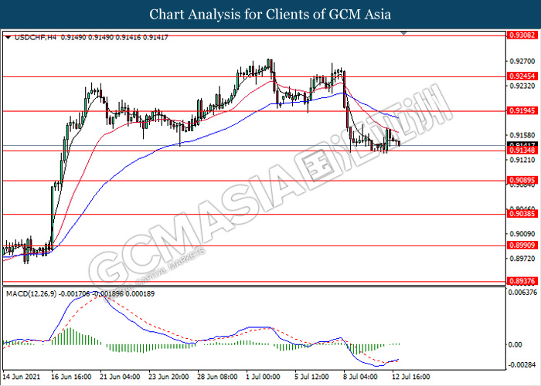
Task: Click the 8 Jul 04:00 time label
Action: pyautogui.click(x=361, y=377)
